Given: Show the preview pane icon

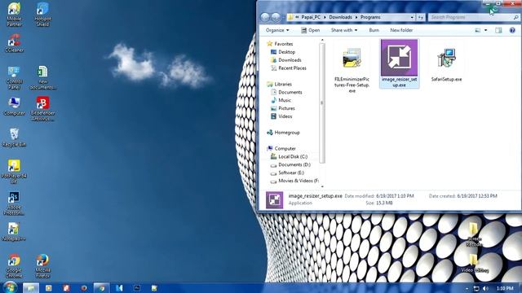Looking at the screenshot, I should point(498,30).
